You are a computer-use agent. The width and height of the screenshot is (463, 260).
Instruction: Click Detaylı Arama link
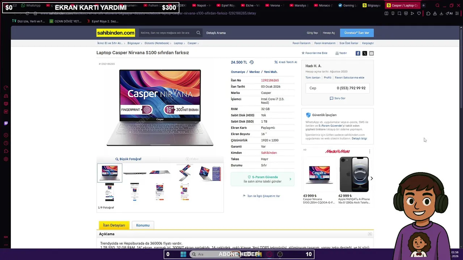(216, 33)
